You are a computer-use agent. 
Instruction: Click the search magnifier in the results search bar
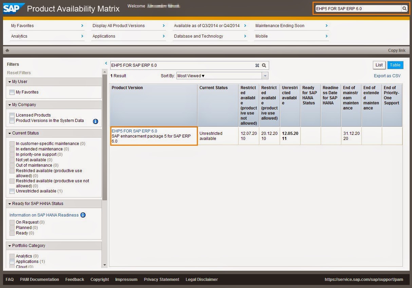[x=264, y=65]
